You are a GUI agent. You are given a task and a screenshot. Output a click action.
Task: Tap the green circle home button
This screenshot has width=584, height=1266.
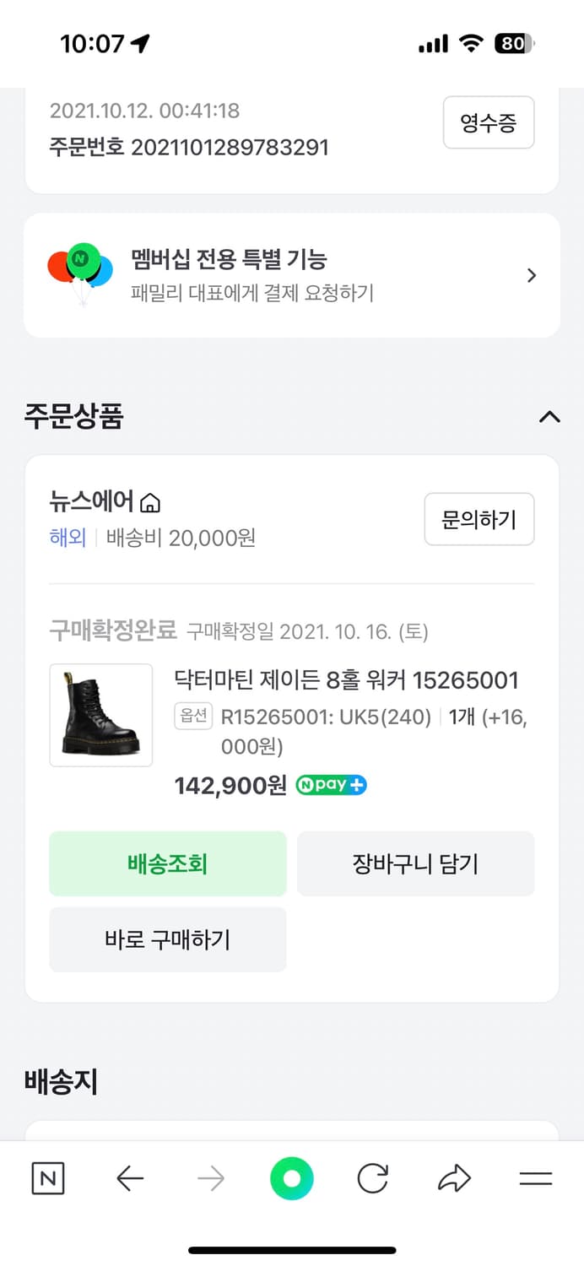click(x=291, y=1179)
